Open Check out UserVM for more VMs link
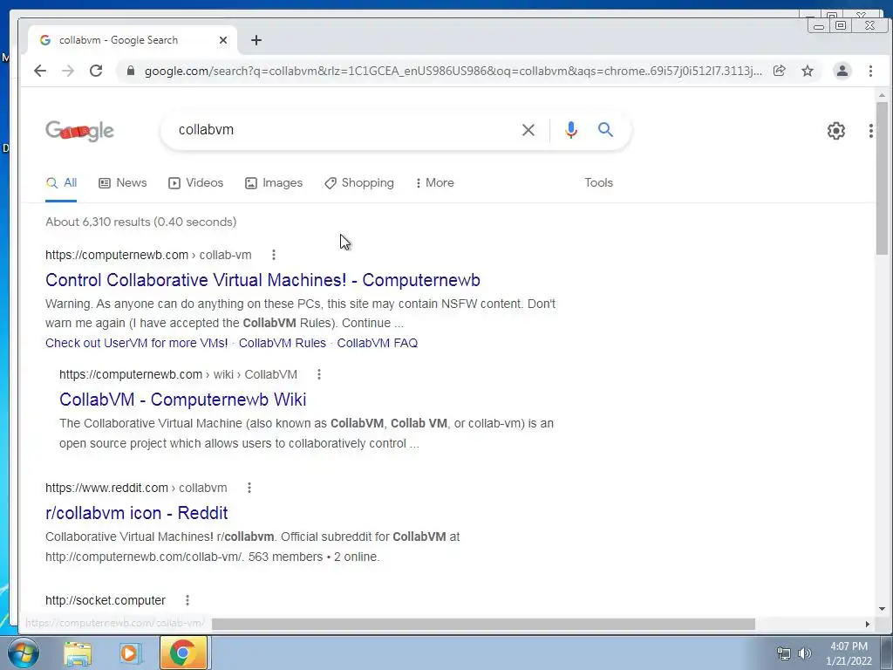Image resolution: width=893 pixels, height=670 pixels. point(136,343)
